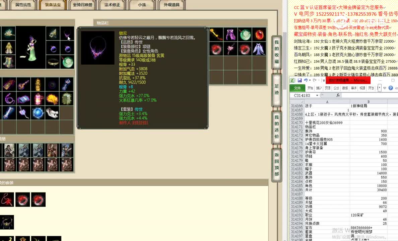398x241 pixels.
Task: Click the orange lantern item icon
Action: [38, 98]
